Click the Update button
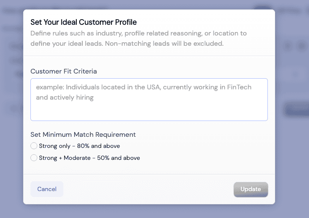The width and height of the screenshot is (309, 218). coord(251,189)
